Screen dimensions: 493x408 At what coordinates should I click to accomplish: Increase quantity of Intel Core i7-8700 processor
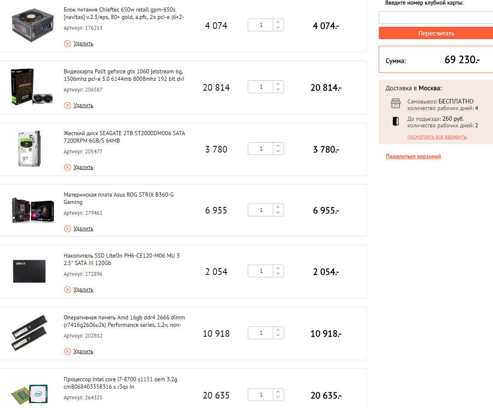pos(278,392)
